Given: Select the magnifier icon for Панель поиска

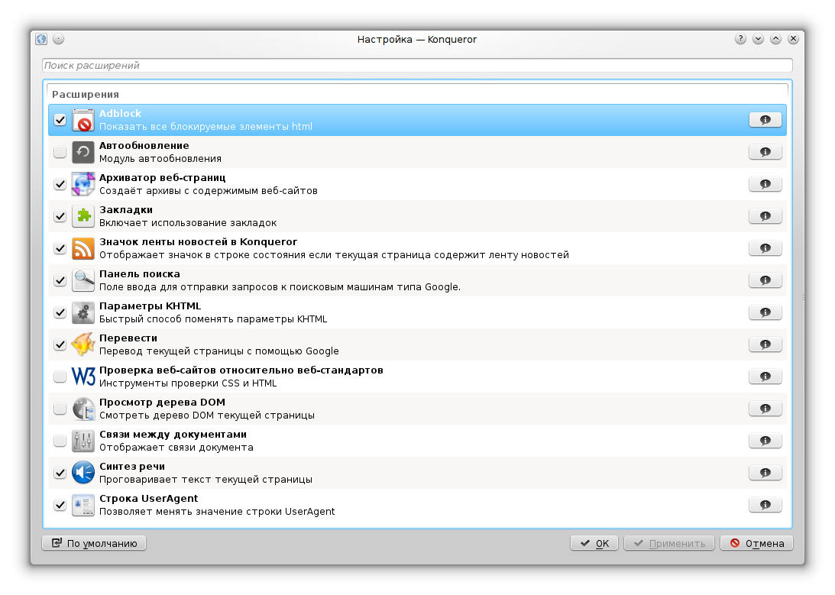Looking at the screenshot, I should (83, 280).
